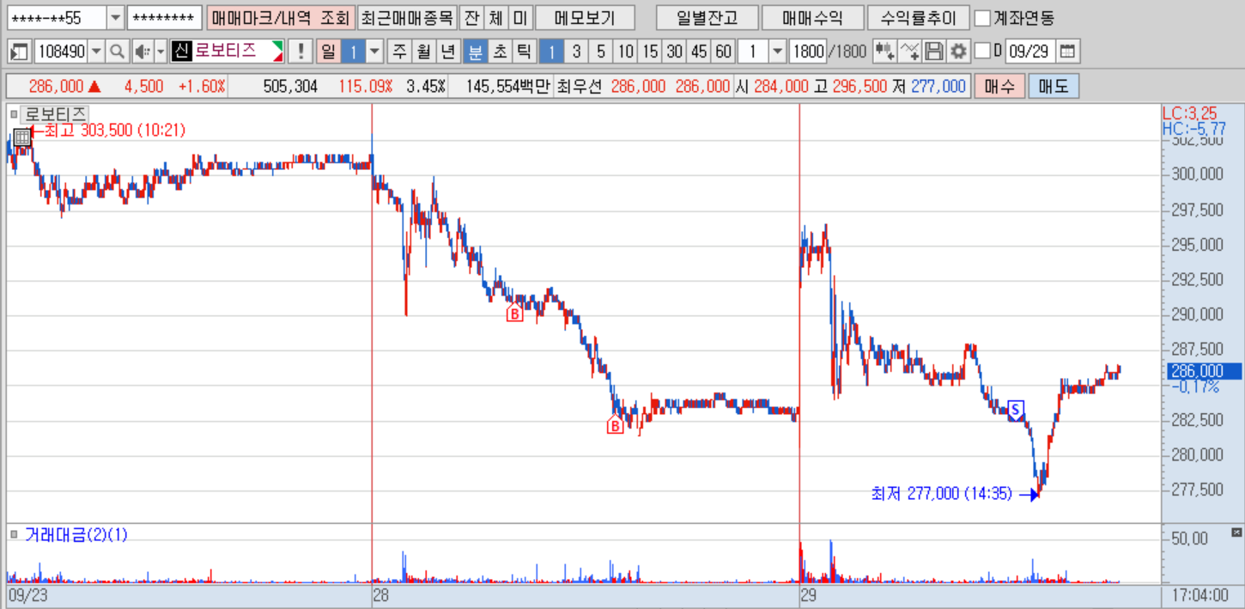Screen dimensions: 1245x609
Task: Click the blue S sell marker
Action: [1016, 410]
